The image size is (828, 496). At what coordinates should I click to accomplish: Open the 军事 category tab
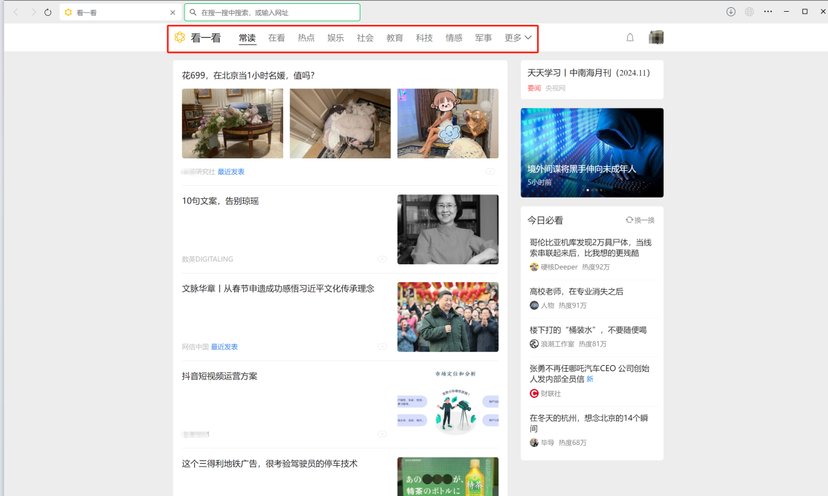coord(483,38)
